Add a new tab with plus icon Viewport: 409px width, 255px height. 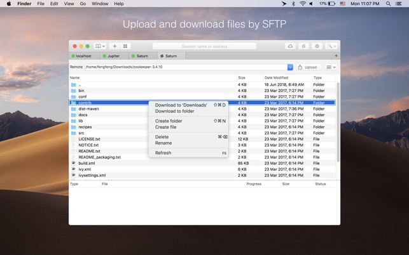336,56
